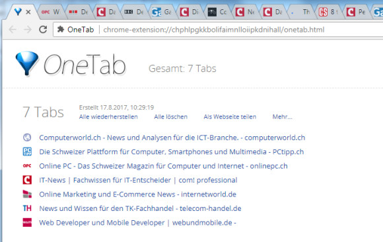
Task: Open the telecom-handel.de saved link
Action: pos(140,208)
